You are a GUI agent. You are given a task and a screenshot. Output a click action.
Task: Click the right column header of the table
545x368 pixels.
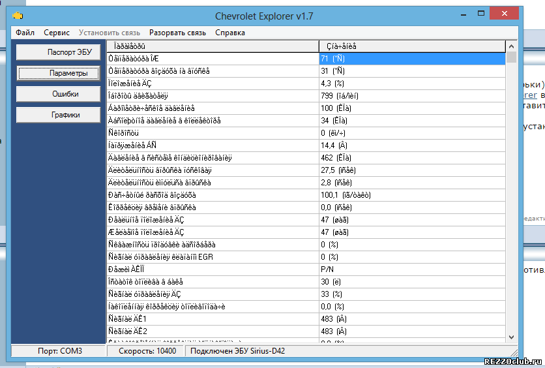tap(412, 46)
